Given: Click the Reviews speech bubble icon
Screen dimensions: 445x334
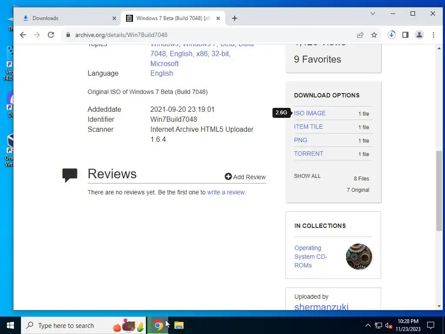Looking at the screenshot, I should pyautogui.click(x=70, y=175).
